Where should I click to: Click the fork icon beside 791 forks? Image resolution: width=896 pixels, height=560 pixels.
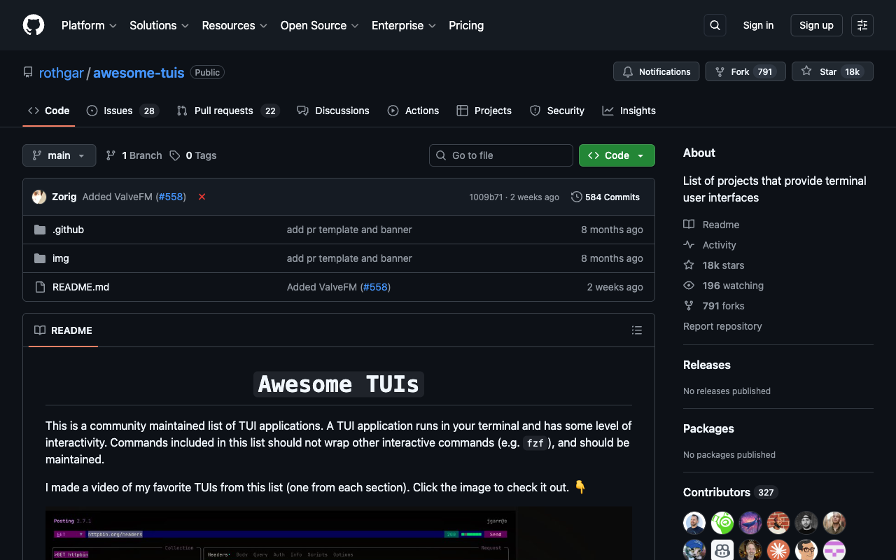click(689, 306)
